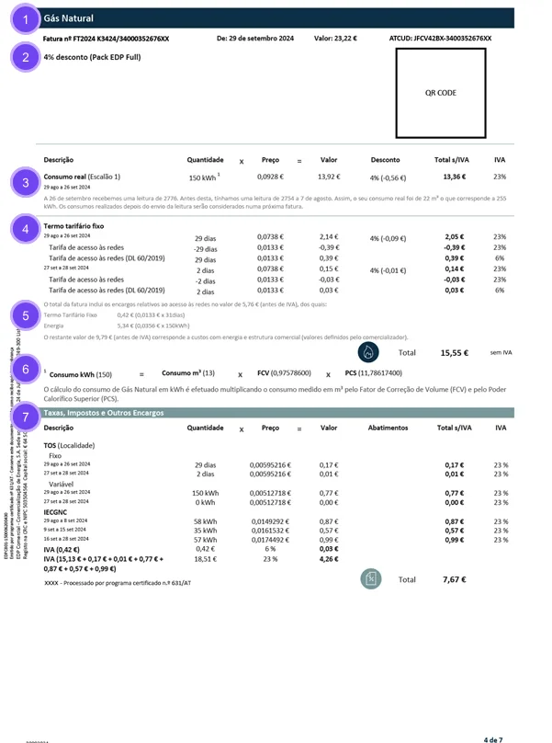Image resolution: width=552 pixels, height=743 pixels.
Task: Click the Total s/IVA value 15,55 €
Action: (455, 352)
